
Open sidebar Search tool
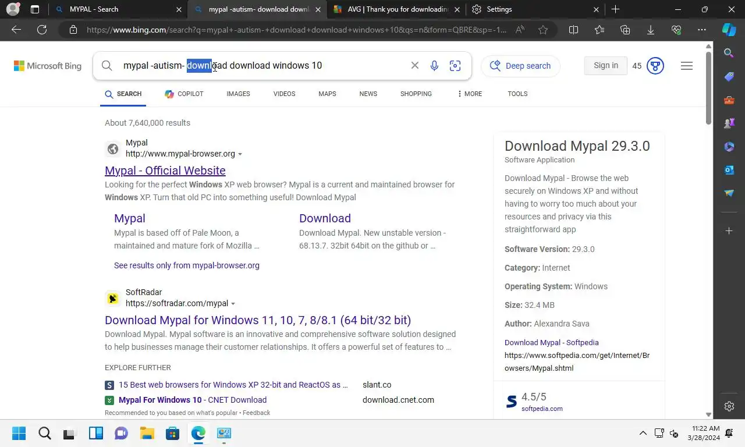[x=729, y=53]
